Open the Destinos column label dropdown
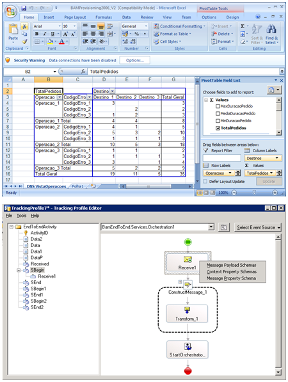 click(276, 158)
